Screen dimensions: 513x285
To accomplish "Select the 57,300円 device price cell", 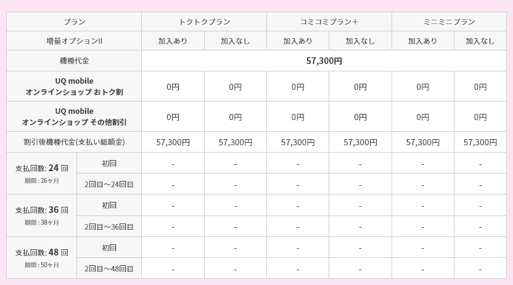I will tap(324, 61).
